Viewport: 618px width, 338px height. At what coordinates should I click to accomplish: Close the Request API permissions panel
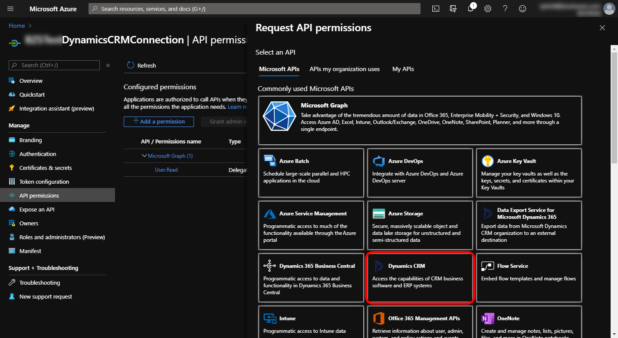pos(602,28)
